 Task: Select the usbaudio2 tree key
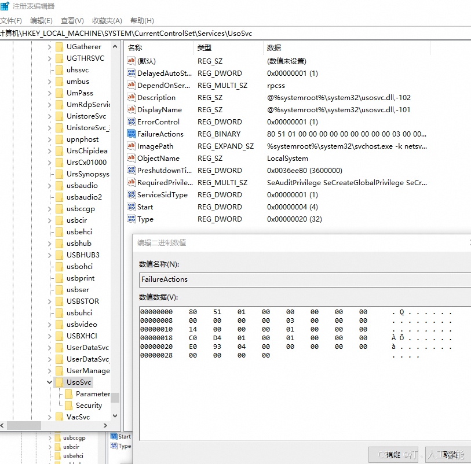coord(84,197)
